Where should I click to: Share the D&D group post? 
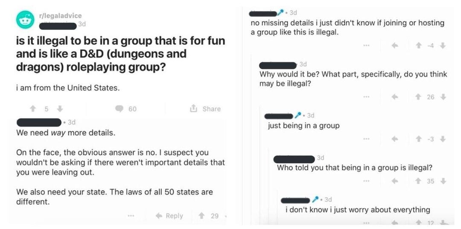pos(205,109)
